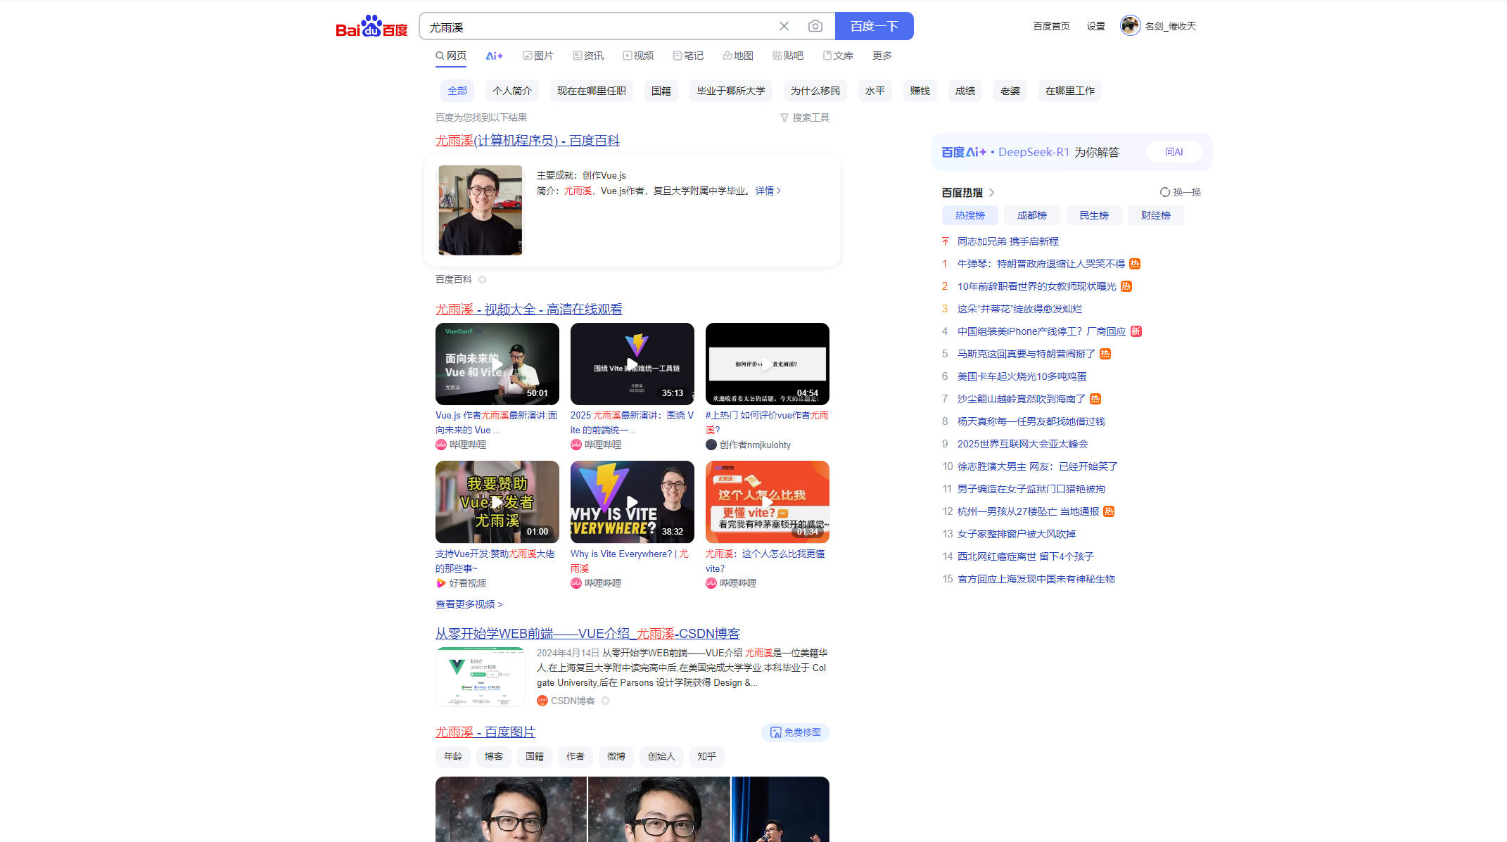This screenshot has height=842, width=1507.
Task: Select the 网页 tab
Action: (x=451, y=56)
